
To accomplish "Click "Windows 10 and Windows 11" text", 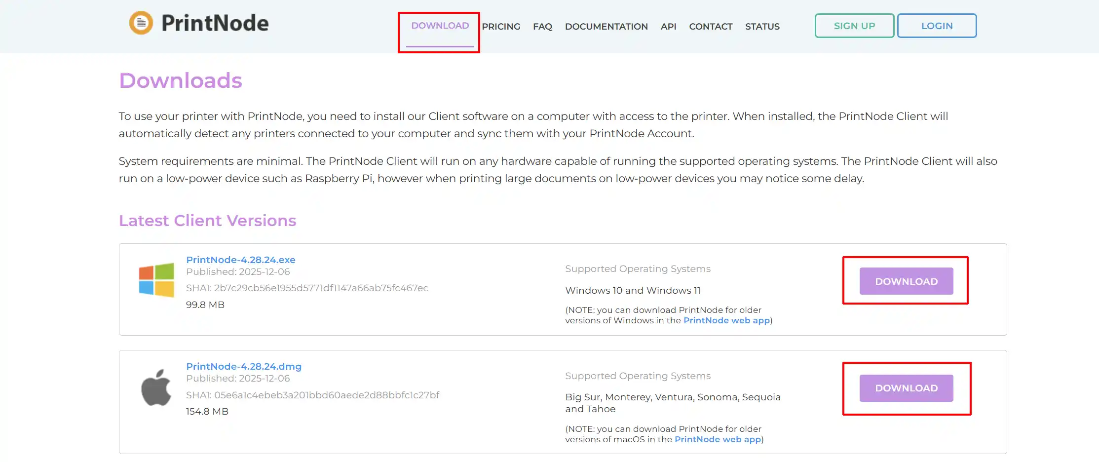I will [633, 290].
